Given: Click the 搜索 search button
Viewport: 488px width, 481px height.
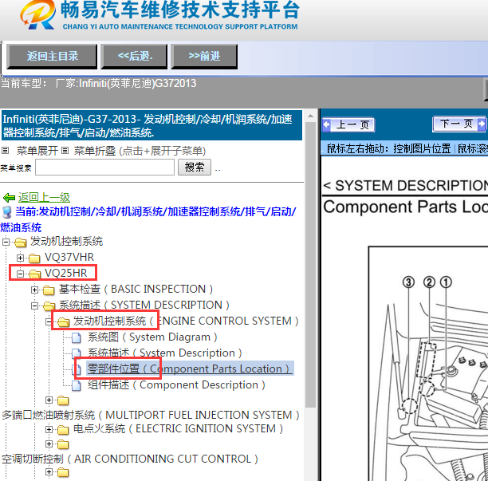Looking at the screenshot, I should (x=195, y=168).
